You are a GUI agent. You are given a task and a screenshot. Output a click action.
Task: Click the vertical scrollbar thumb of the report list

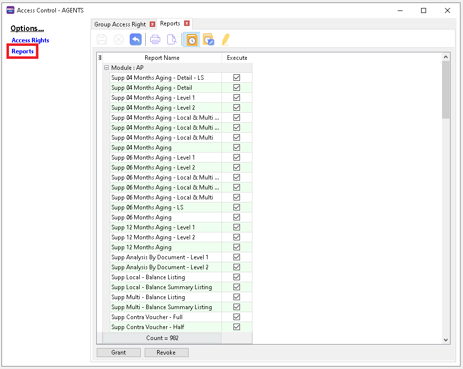pyautogui.click(x=446, y=90)
